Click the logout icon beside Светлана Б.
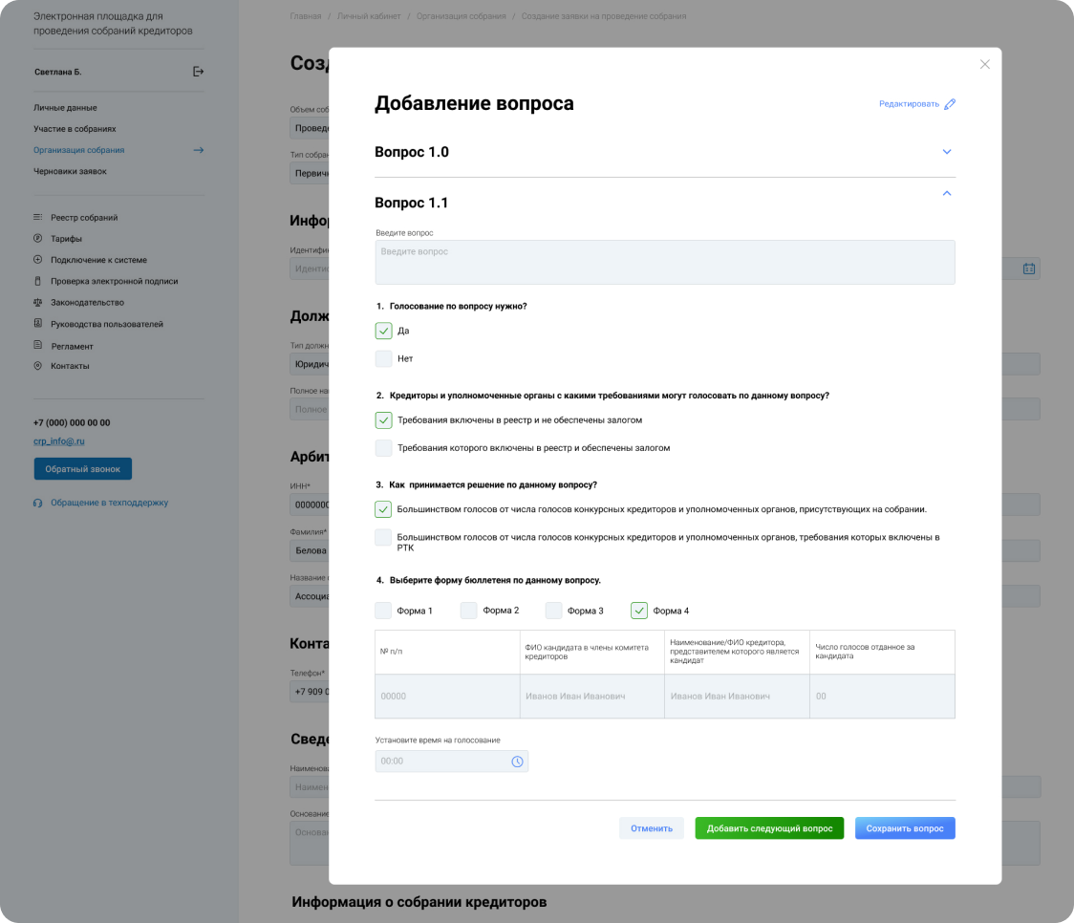This screenshot has height=923, width=1074. tap(198, 72)
